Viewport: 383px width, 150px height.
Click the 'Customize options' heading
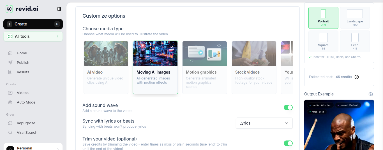(x=104, y=16)
